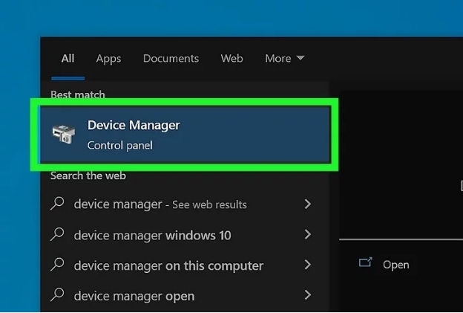Click the Device Manager control panel icon
463x313 pixels.
63,135
